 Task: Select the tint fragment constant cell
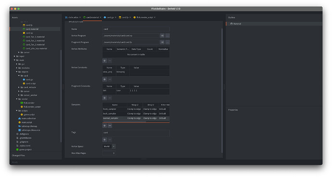click(109, 90)
